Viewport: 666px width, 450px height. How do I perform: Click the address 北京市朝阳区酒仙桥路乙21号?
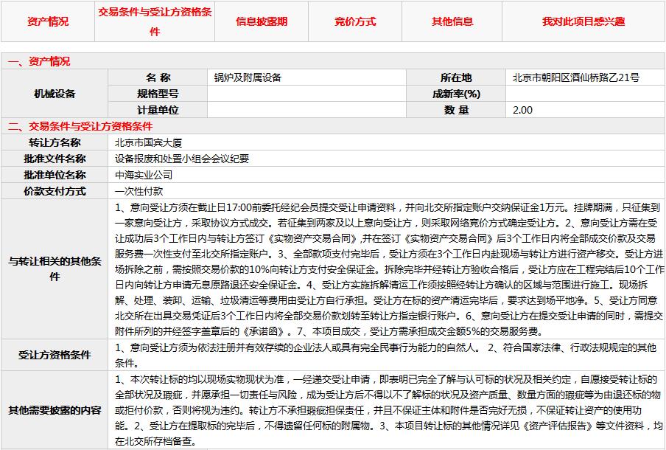(575, 77)
